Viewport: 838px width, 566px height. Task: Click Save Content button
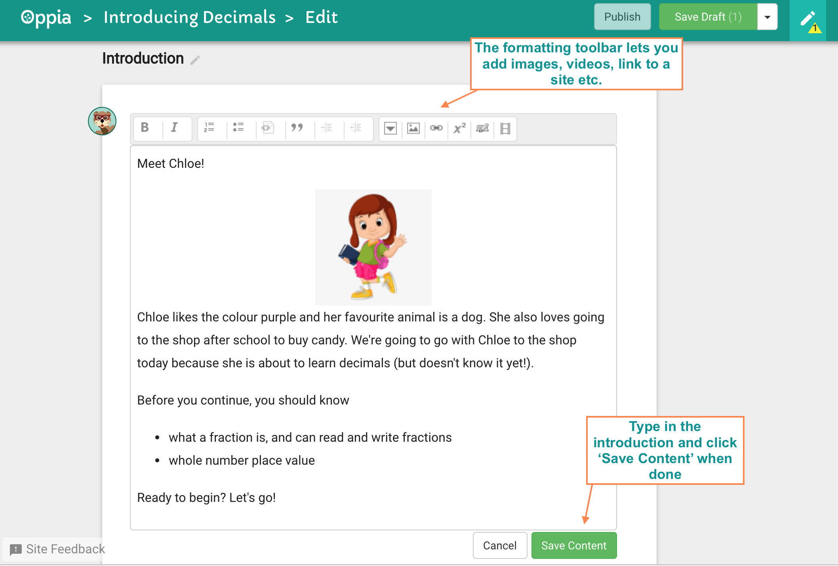coord(574,545)
